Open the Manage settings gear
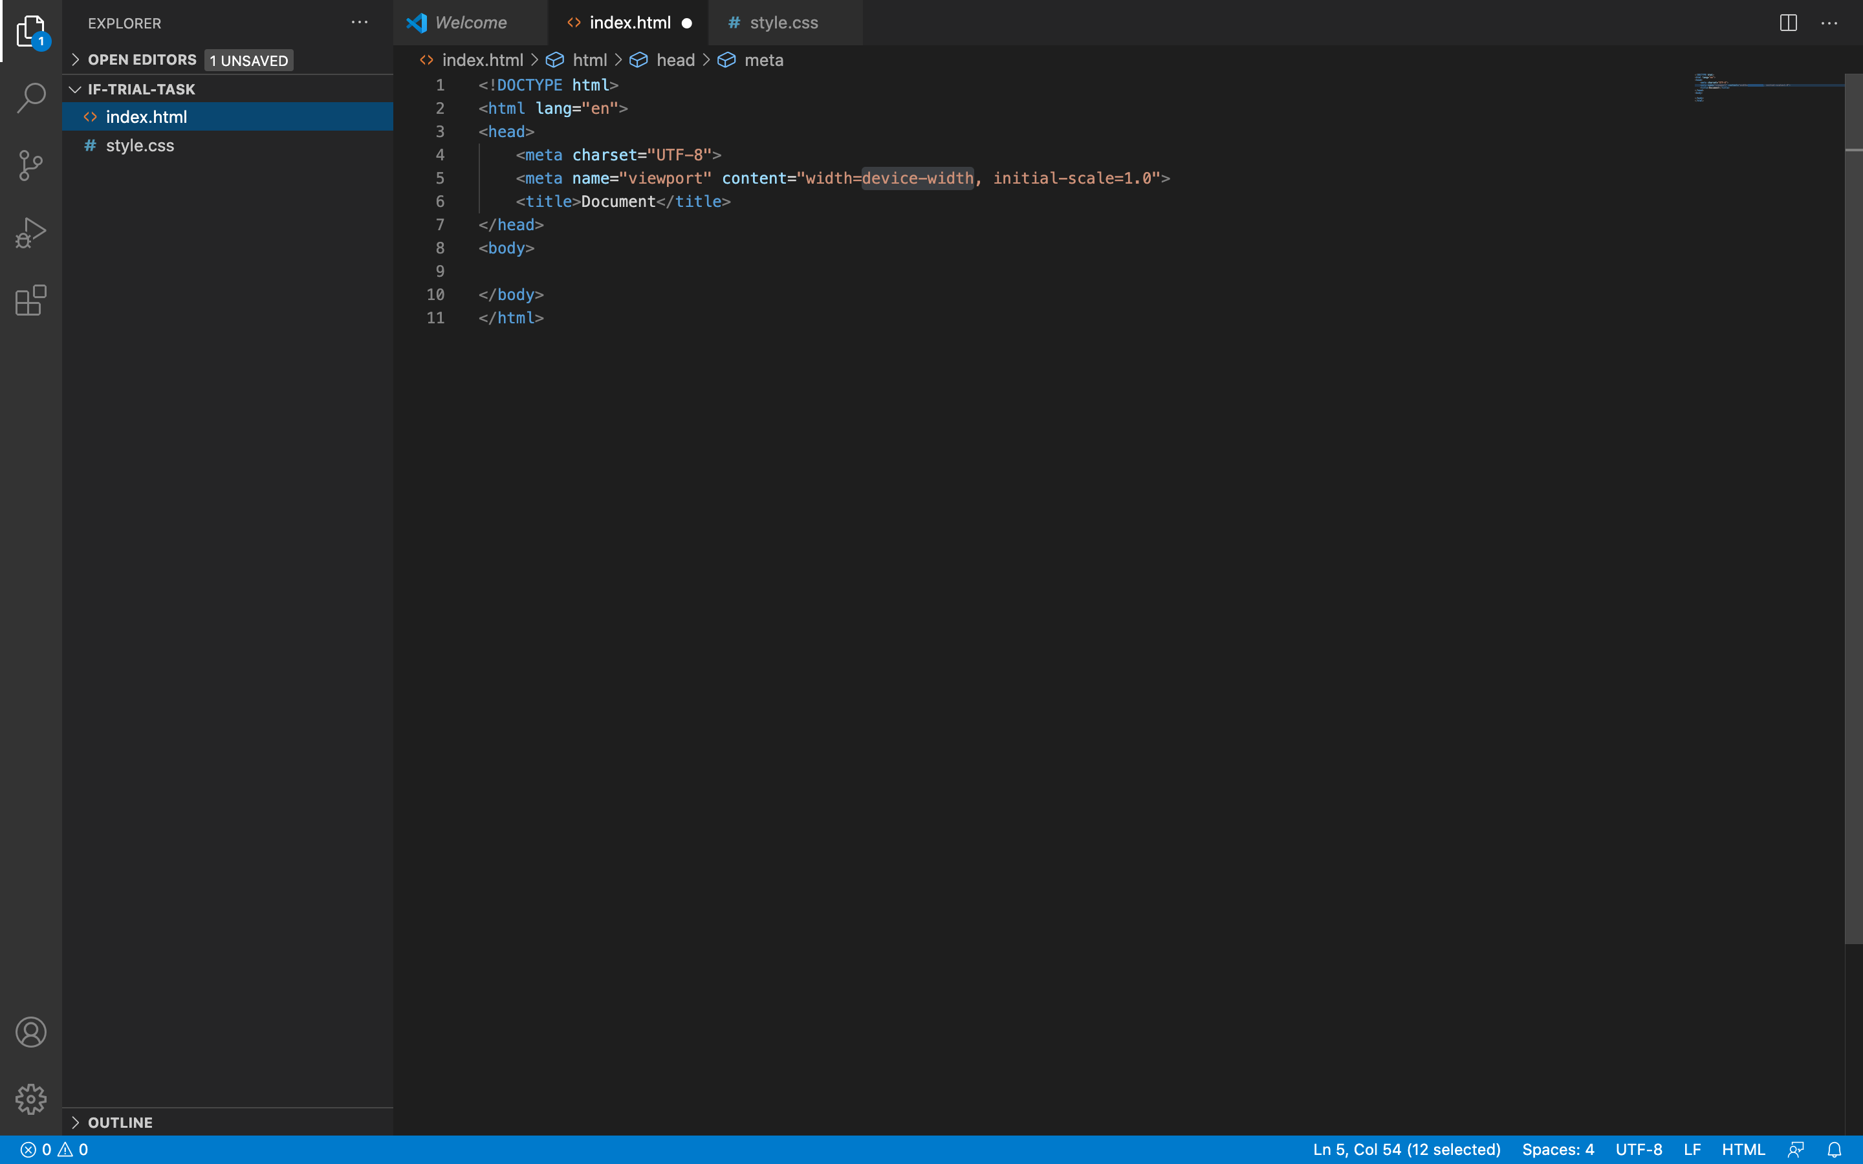The width and height of the screenshot is (1863, 1164). pyautogui.click(x=31, y=1099)
